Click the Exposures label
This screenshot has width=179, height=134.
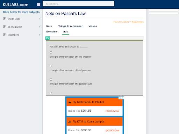(x=13, y=35)
